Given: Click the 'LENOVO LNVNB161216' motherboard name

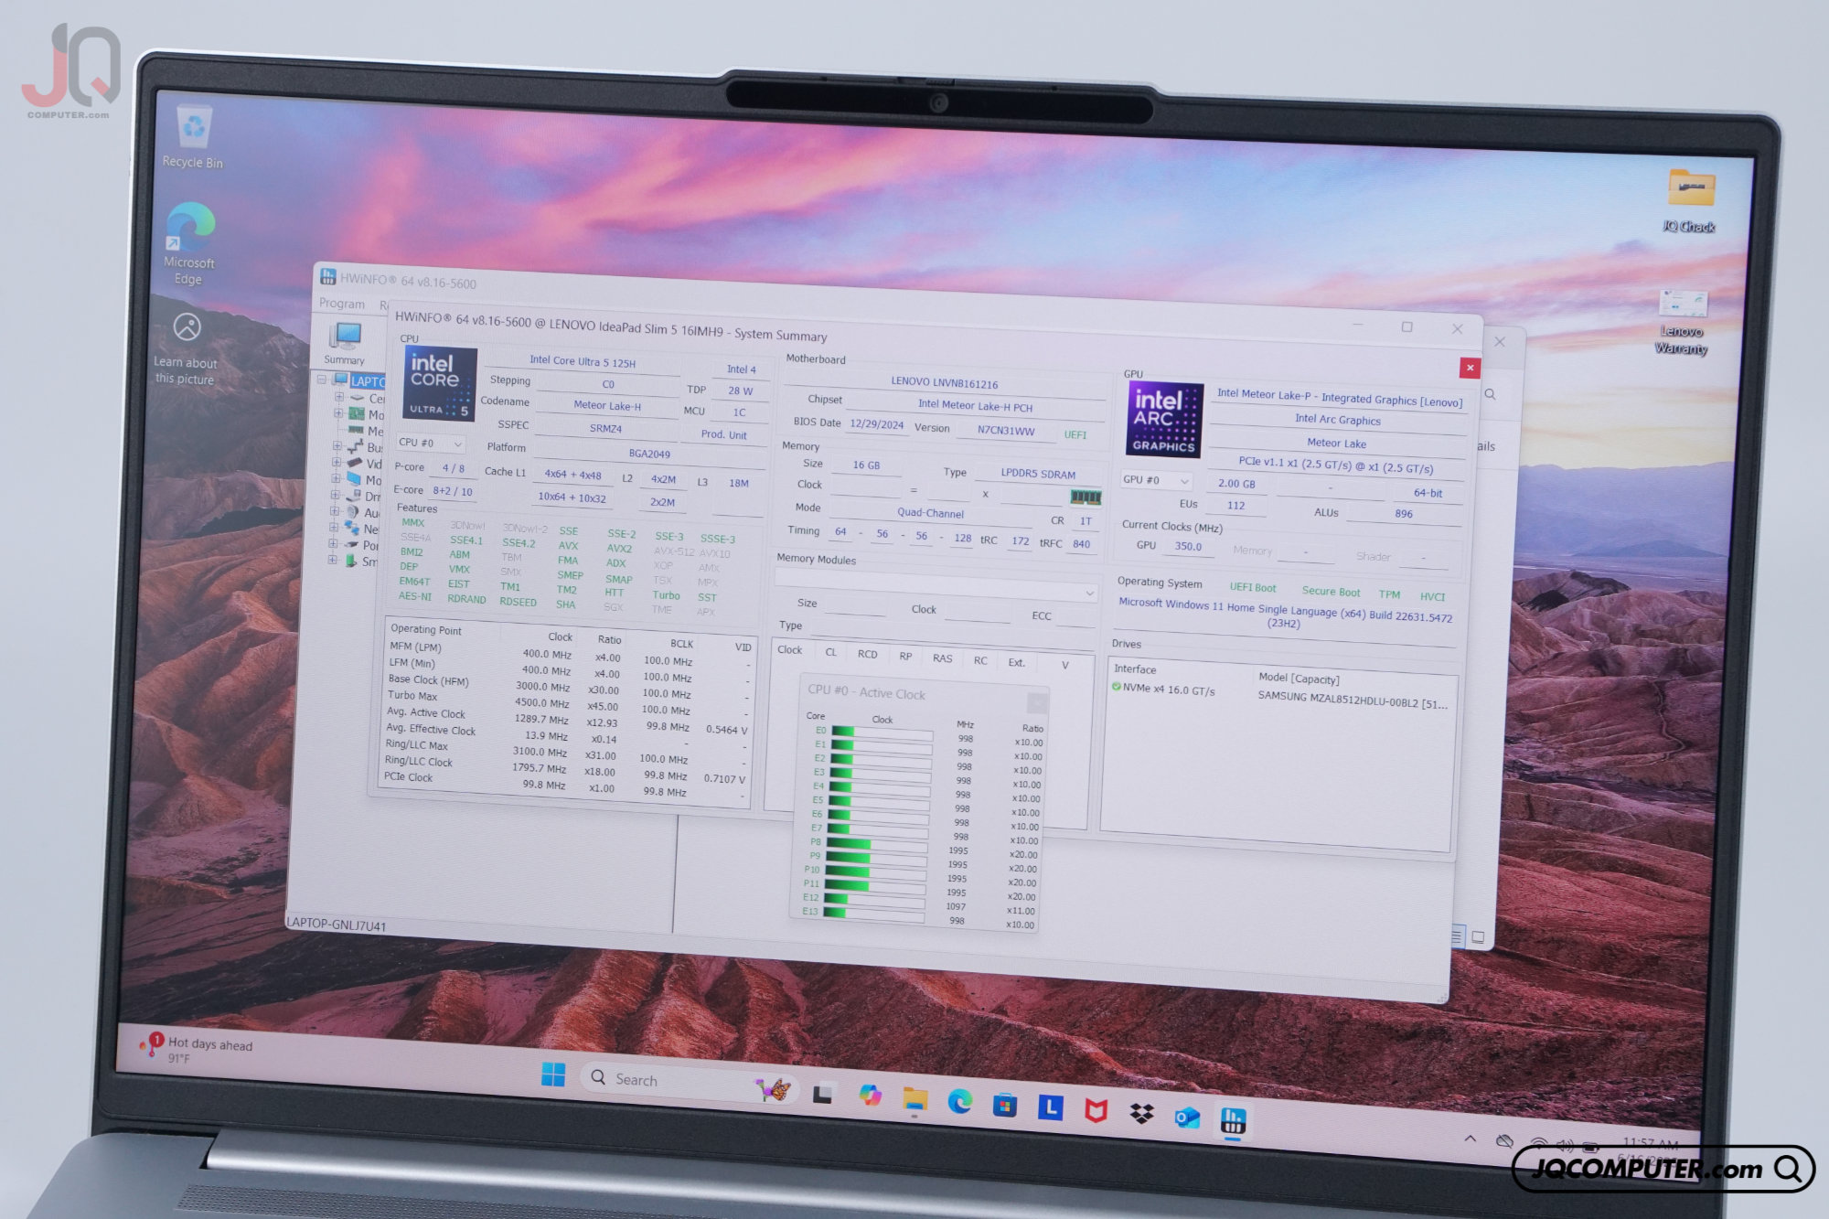Looking at the screenshot, I should coord(944,383).
